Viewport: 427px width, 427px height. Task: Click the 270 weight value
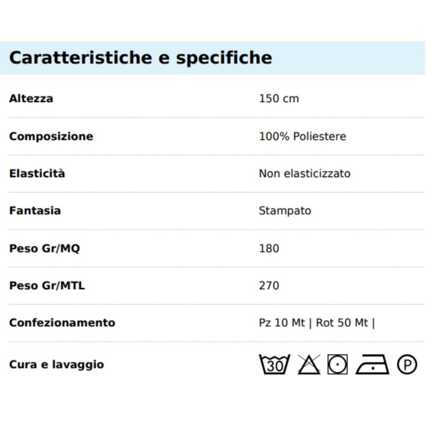(269, 286)
